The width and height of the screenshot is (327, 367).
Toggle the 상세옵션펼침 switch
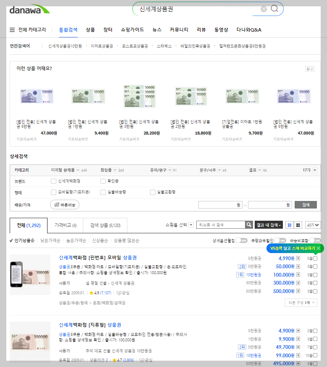click(242, 240)
